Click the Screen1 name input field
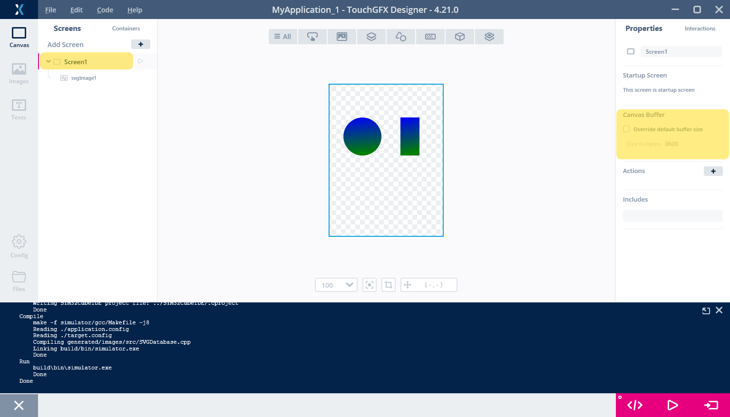This screenshot has width=730, height=417. 681,52
